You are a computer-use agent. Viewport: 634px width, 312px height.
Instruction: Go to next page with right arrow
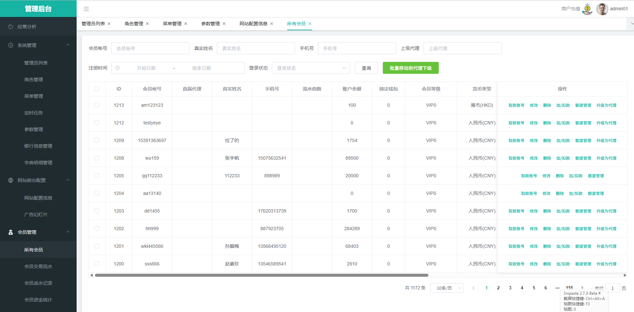tap(582, 288)
